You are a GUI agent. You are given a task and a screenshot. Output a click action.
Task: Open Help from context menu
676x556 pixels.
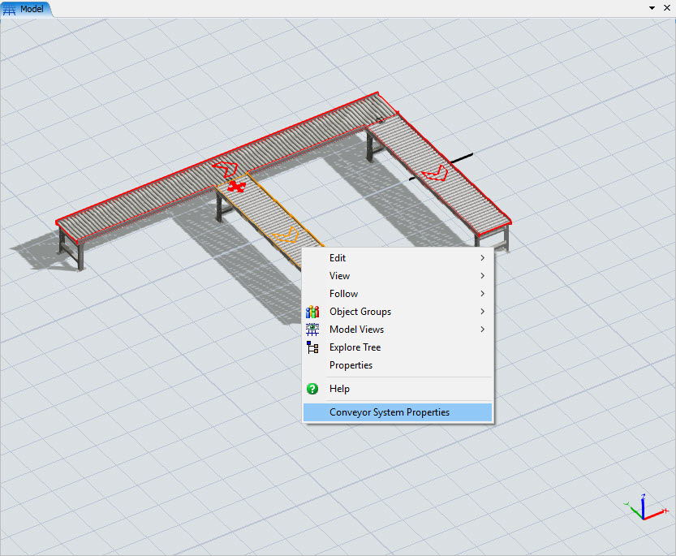pos(398,389)
